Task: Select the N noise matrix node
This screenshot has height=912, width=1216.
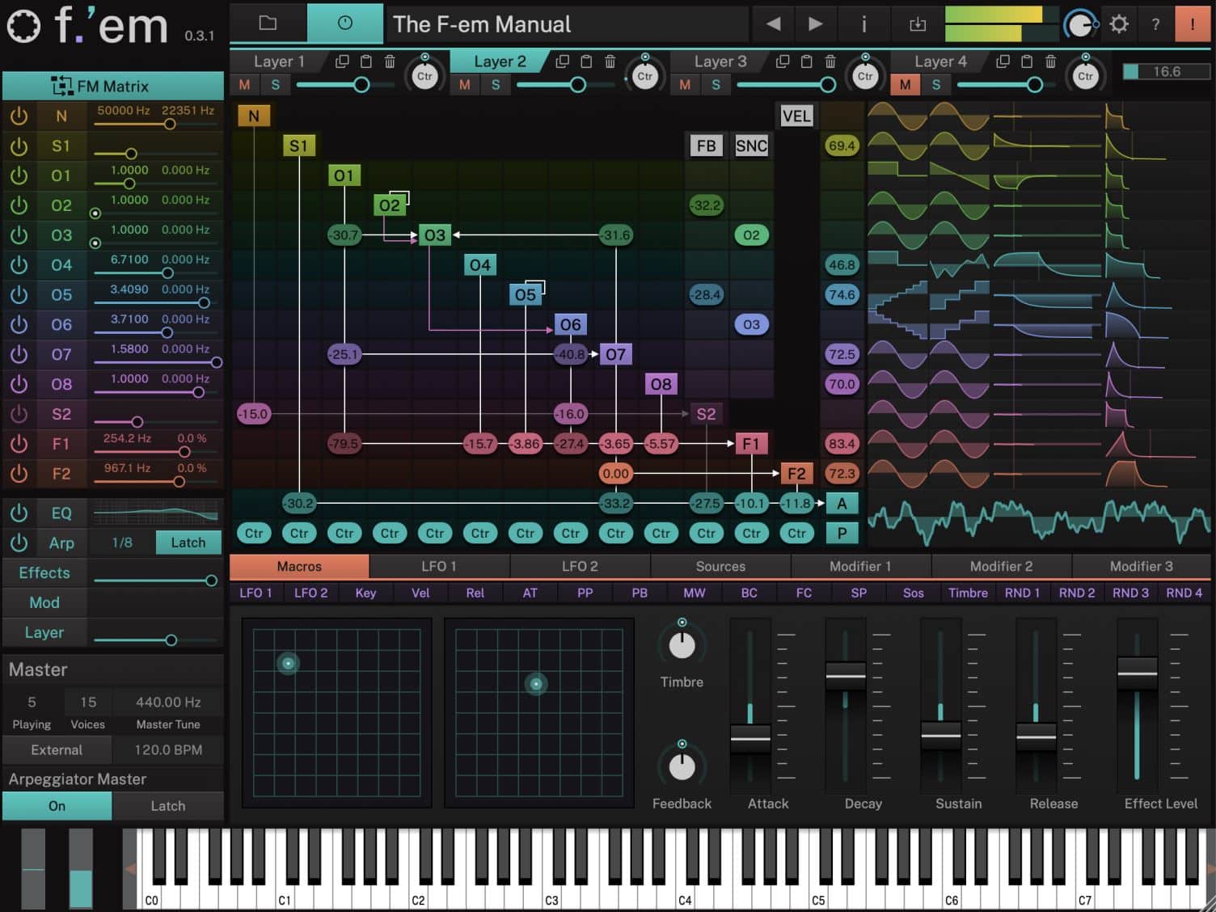Action: 254,116
